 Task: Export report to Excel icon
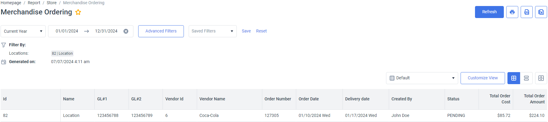click(541, 12)
